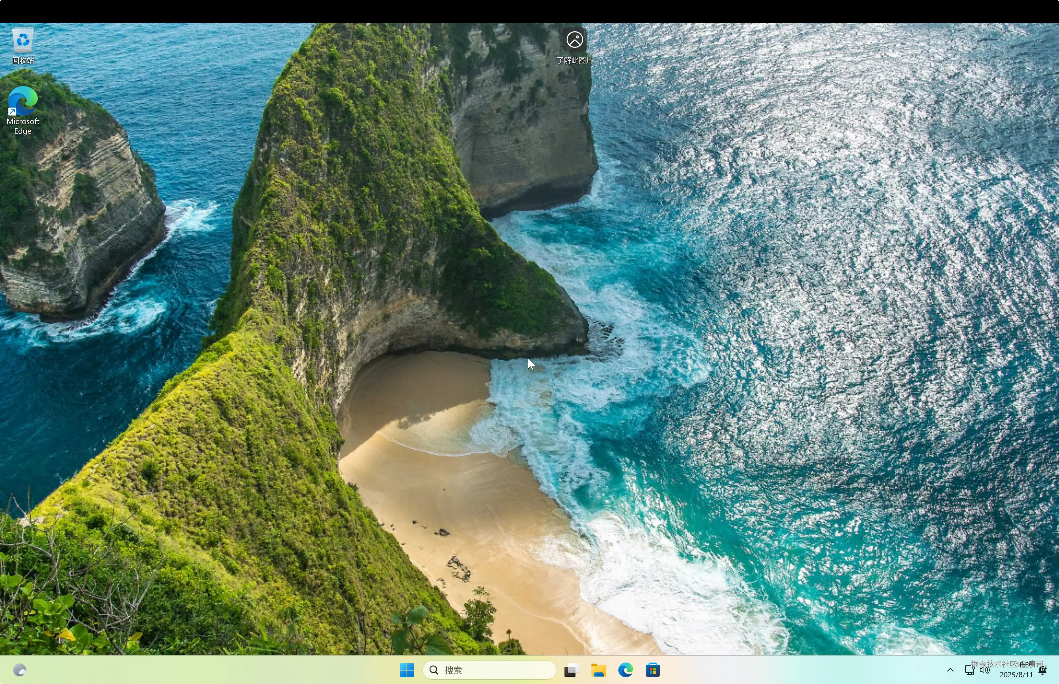
Task: Open the Windows Start menu
Action: (407, 670)
